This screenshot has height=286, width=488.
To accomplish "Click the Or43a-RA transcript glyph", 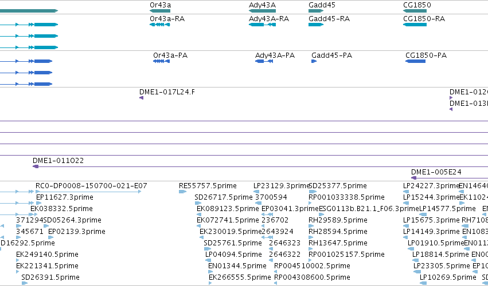I will point(160,25).
